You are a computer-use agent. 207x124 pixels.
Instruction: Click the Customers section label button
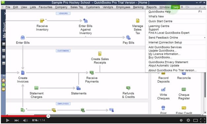(x=63, y=51)
